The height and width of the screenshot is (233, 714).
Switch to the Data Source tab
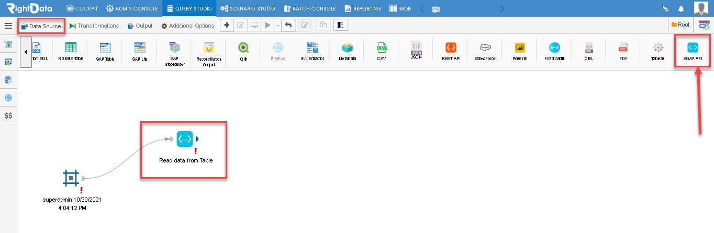click(x=41, y=26)
